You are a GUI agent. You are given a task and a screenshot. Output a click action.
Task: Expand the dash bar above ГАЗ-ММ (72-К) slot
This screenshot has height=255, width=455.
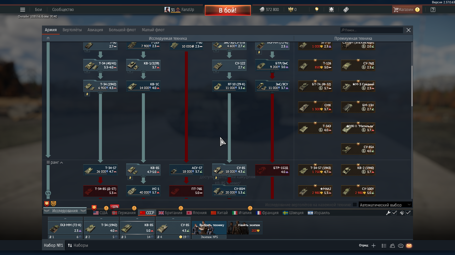(65, 219)
